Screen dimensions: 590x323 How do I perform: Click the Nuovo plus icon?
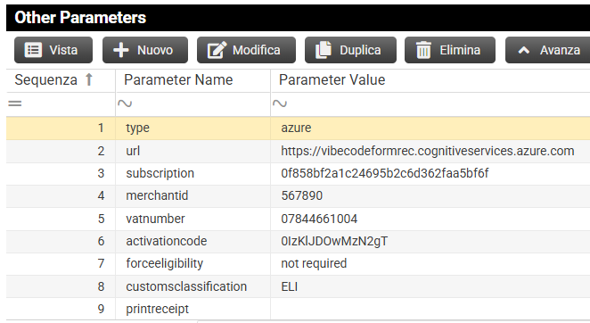click(x=121, y=50)
